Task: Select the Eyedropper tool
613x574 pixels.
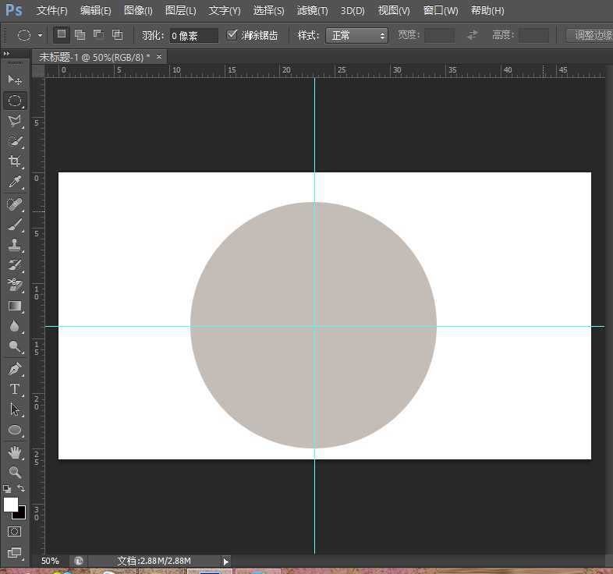Action: [x=15, y=182]
